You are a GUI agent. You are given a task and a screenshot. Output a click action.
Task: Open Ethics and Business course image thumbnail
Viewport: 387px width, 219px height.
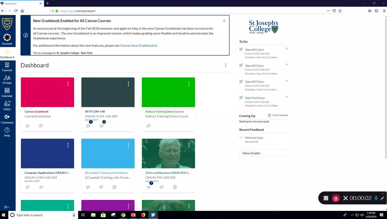(x=168, y=153)
